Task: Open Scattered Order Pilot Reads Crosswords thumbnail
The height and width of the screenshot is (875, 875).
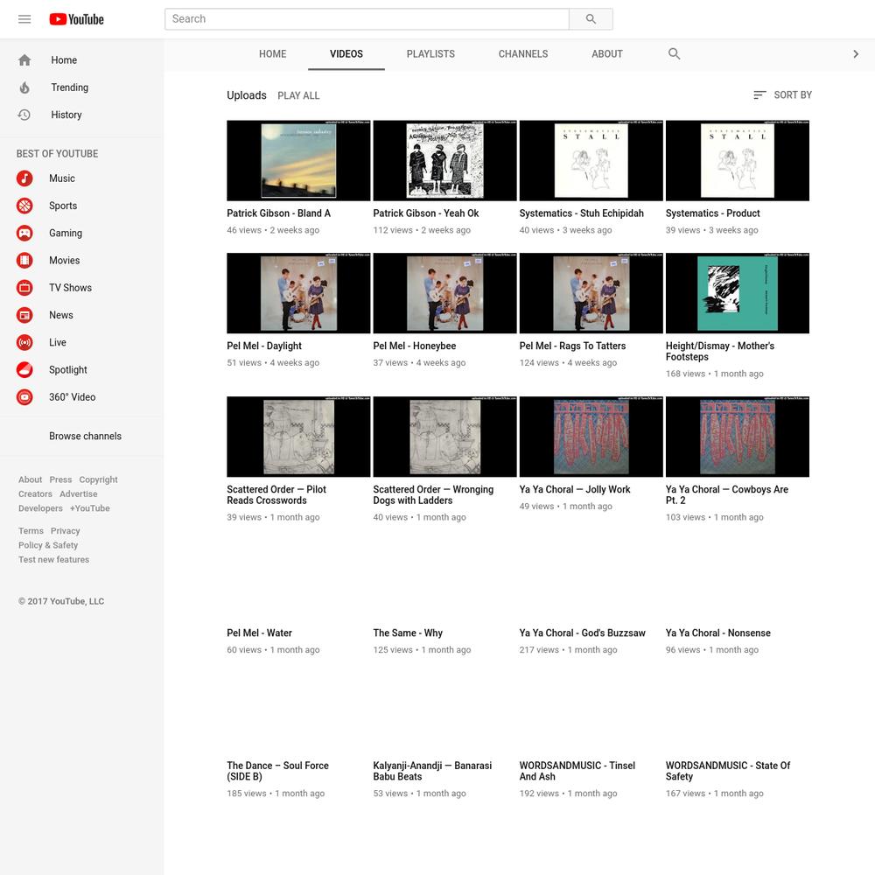Action: click(x=298, y=437)
